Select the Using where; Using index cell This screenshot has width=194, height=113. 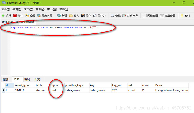coord(172,90)
